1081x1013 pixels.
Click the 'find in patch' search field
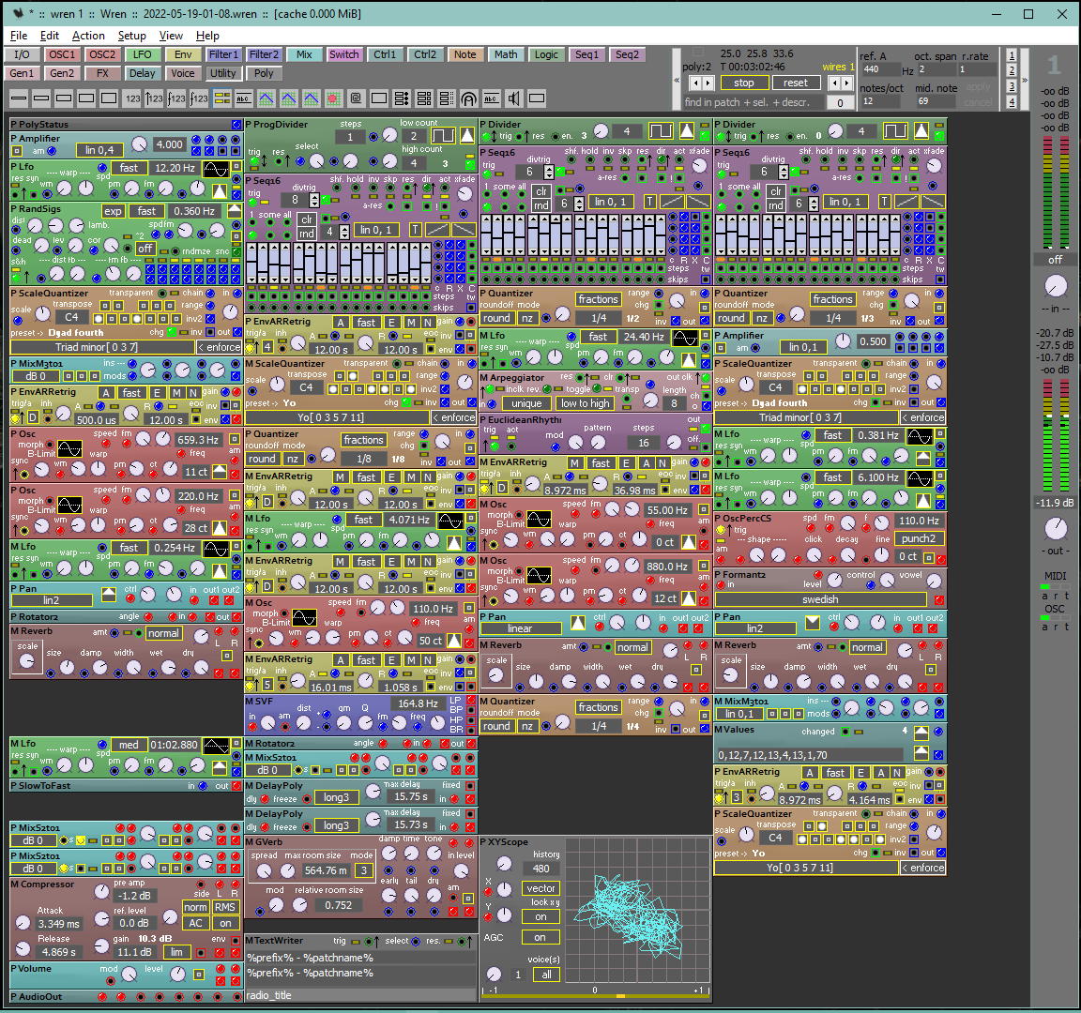tap(753, 102)
